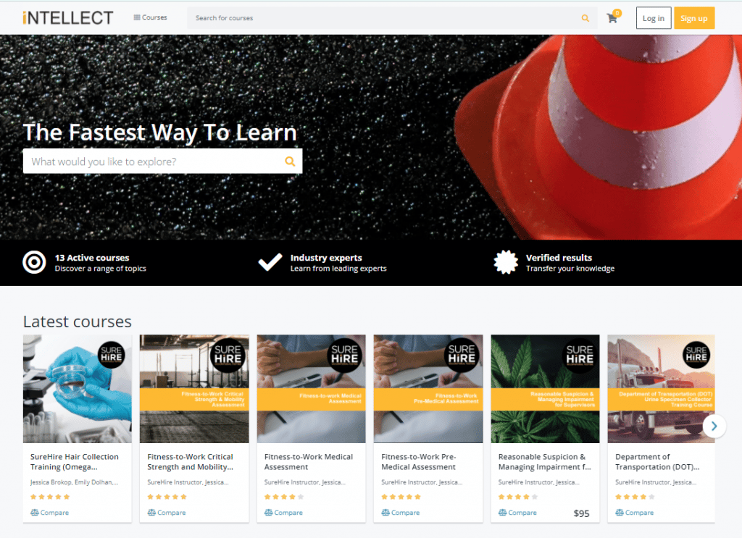This screenshot has width=742, height=538.
Task: Click star rating on Fitness-to-Work Medical Assessment card
Action: point(284,497)
